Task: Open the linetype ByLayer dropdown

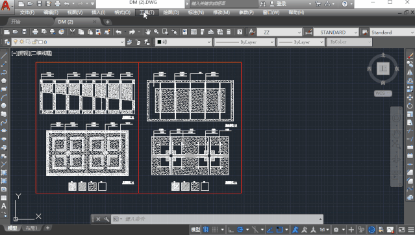Action: click(244, 42)
